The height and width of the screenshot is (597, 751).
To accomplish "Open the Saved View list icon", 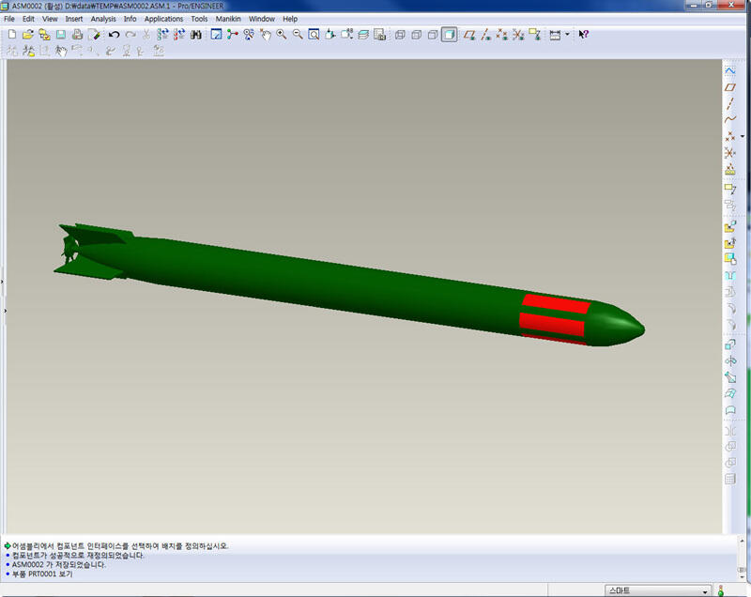I will [x=346, y=35].
